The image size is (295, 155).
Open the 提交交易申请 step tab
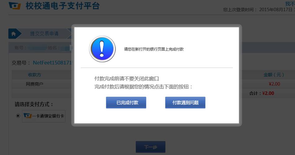click(44, 34)
